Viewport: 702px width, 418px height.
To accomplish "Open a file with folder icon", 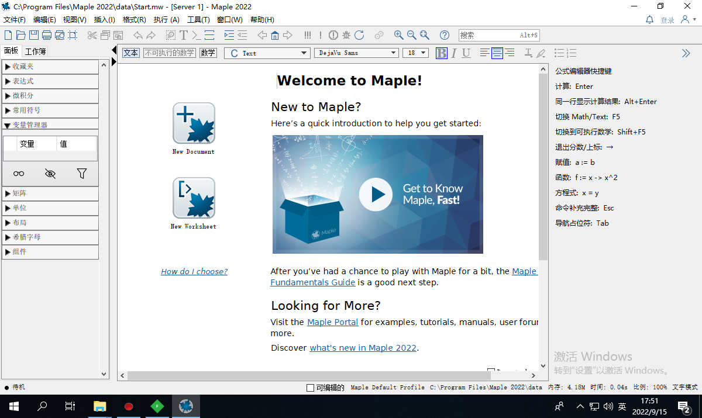I will tap(20, 35).
